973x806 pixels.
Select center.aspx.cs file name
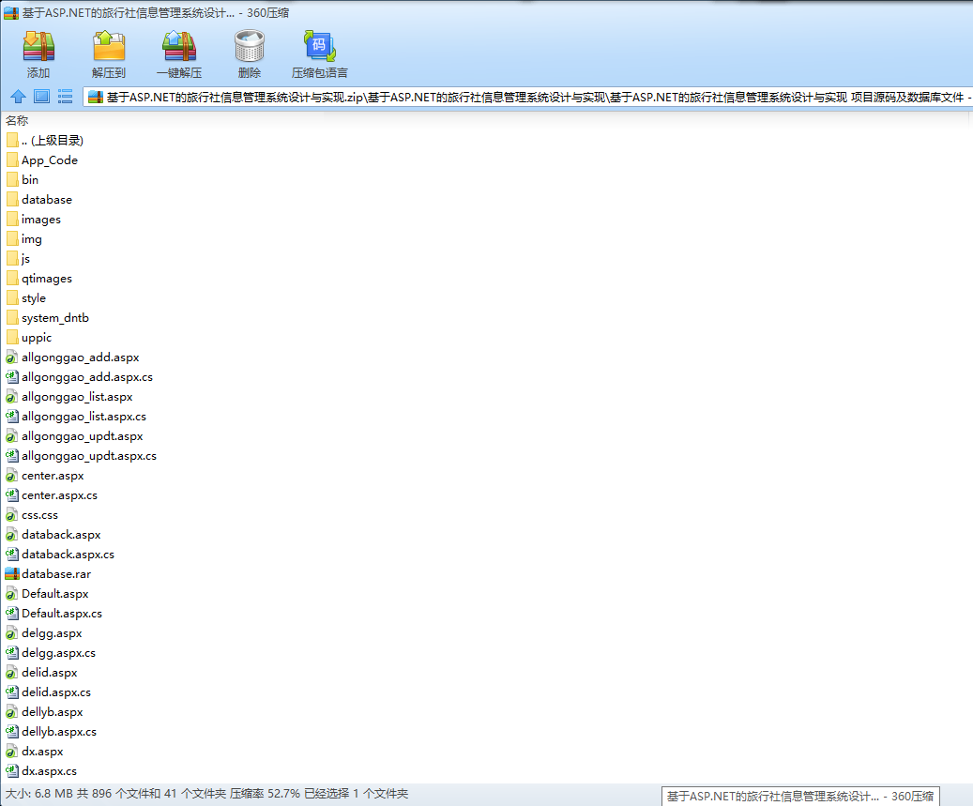[59, 495]
